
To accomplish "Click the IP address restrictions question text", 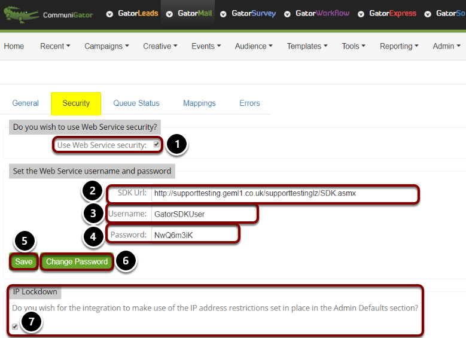I will (x=215, y=308).
